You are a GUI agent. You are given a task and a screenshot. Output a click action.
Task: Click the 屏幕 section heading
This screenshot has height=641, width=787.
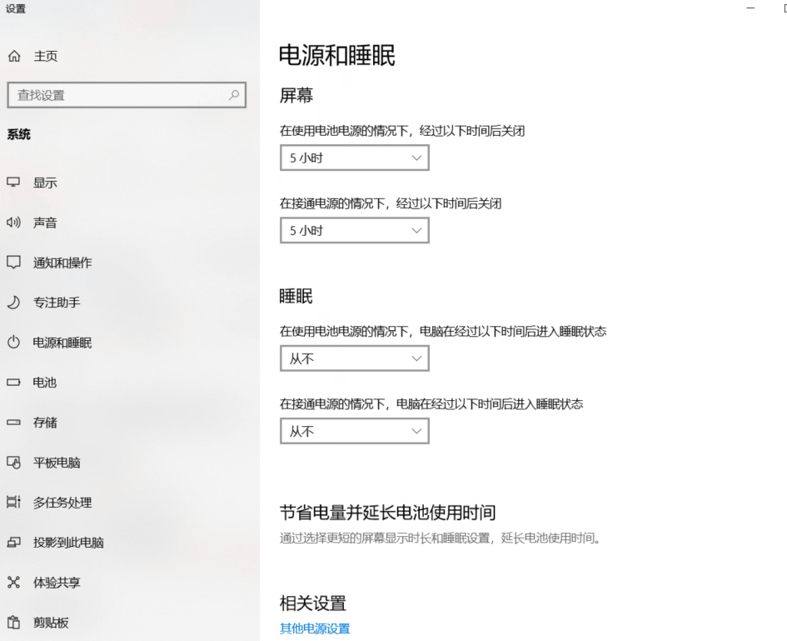coord(296,96)
